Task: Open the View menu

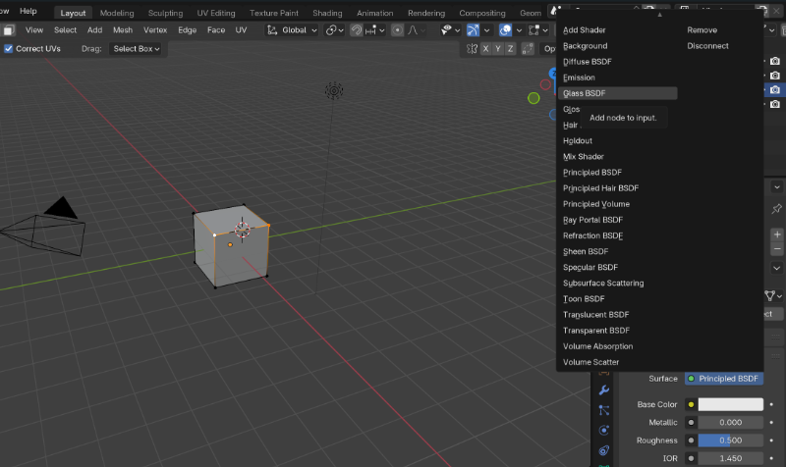Action: (x=34, y=30)
